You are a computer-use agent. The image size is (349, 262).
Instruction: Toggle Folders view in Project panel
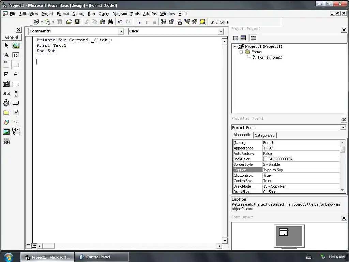tap(253, 38)
